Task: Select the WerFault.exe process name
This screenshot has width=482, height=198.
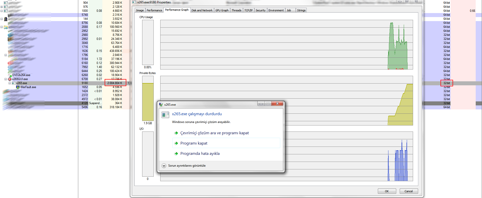Action: [x=28, y=87]
